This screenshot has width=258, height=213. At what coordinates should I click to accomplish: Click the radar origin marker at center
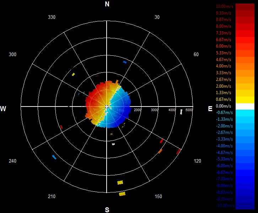(x=107, y=107)
